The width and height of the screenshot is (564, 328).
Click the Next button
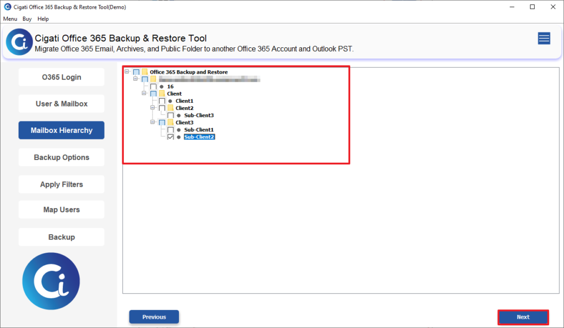(x=523, y=317)
